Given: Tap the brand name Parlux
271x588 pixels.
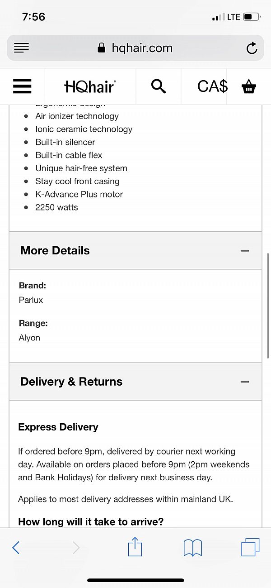Looking at the screenshot, I should click(31, 300).
